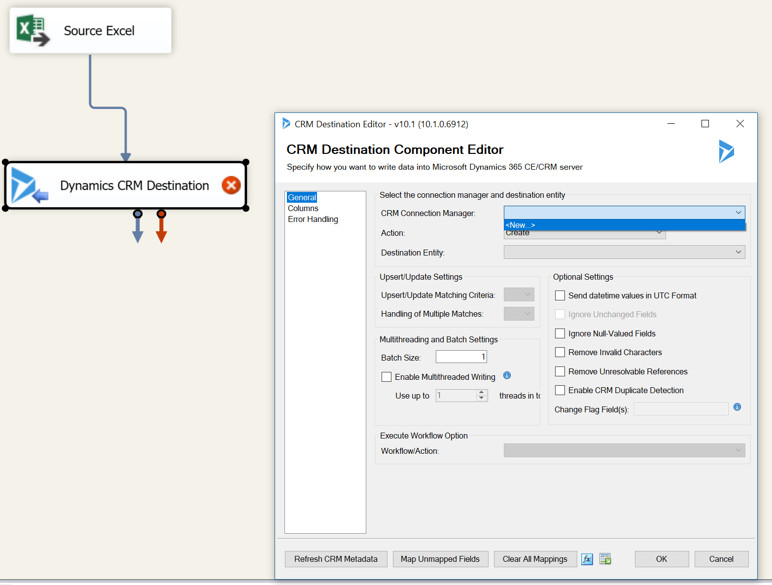Click the Batch Size input field
This screenshot has height=585, width=772.
[x=461, y=357]
